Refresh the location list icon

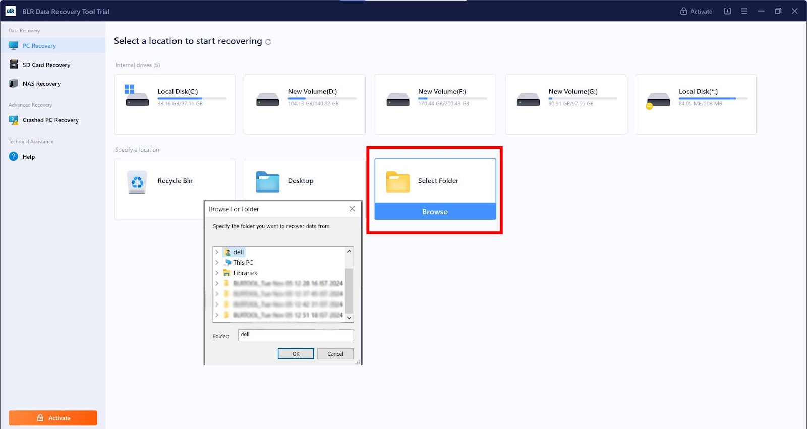tap(268, 42)
